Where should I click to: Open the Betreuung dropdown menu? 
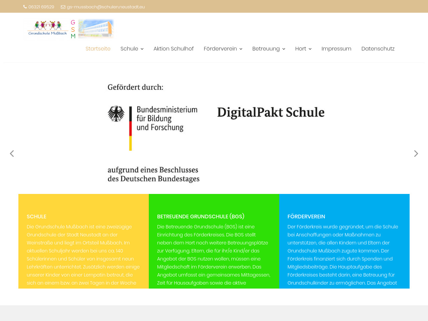click(x=269, y=49)
